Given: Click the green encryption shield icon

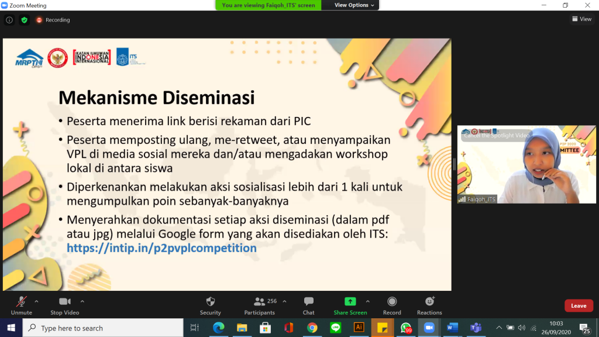Looking at the screenshot, I should pyautogui.click(x=24, y=20).
